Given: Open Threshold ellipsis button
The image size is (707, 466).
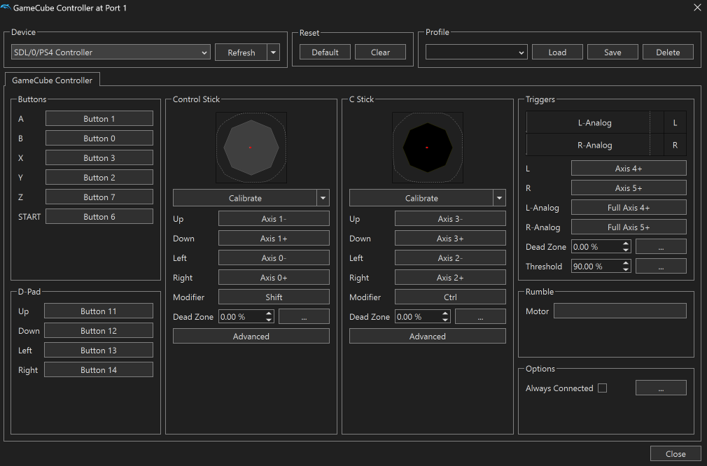Looking at the screenshot, I should [x=661, y=267].
